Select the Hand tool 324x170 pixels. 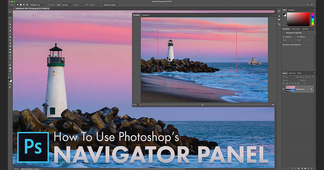pos(10,68)
